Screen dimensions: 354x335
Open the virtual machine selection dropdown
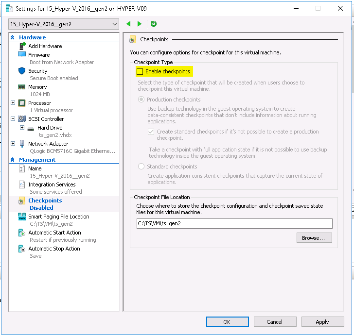[64, 24]
